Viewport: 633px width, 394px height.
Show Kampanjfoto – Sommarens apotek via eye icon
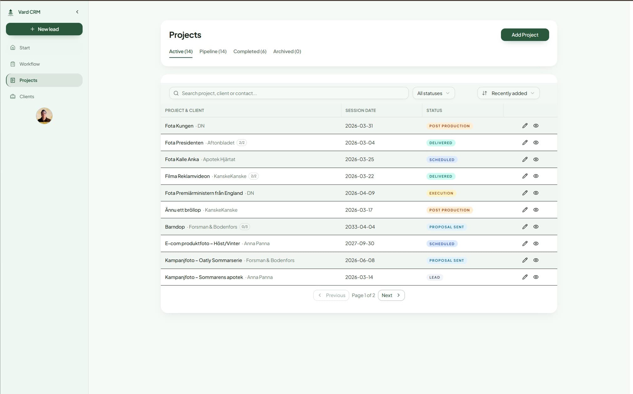(536, 277)
